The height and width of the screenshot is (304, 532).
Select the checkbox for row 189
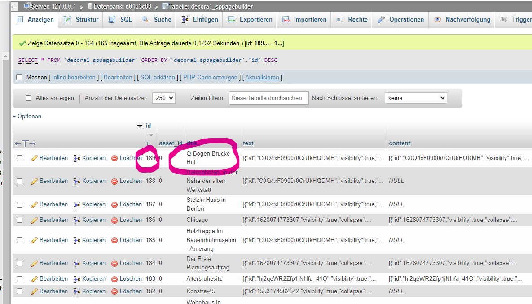[19, 158]
